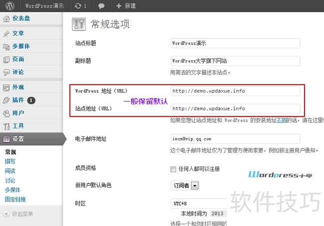324x226 pixels.
Task: Go to 多媒体 settings submenu link
Action: [x=12, y=190]
